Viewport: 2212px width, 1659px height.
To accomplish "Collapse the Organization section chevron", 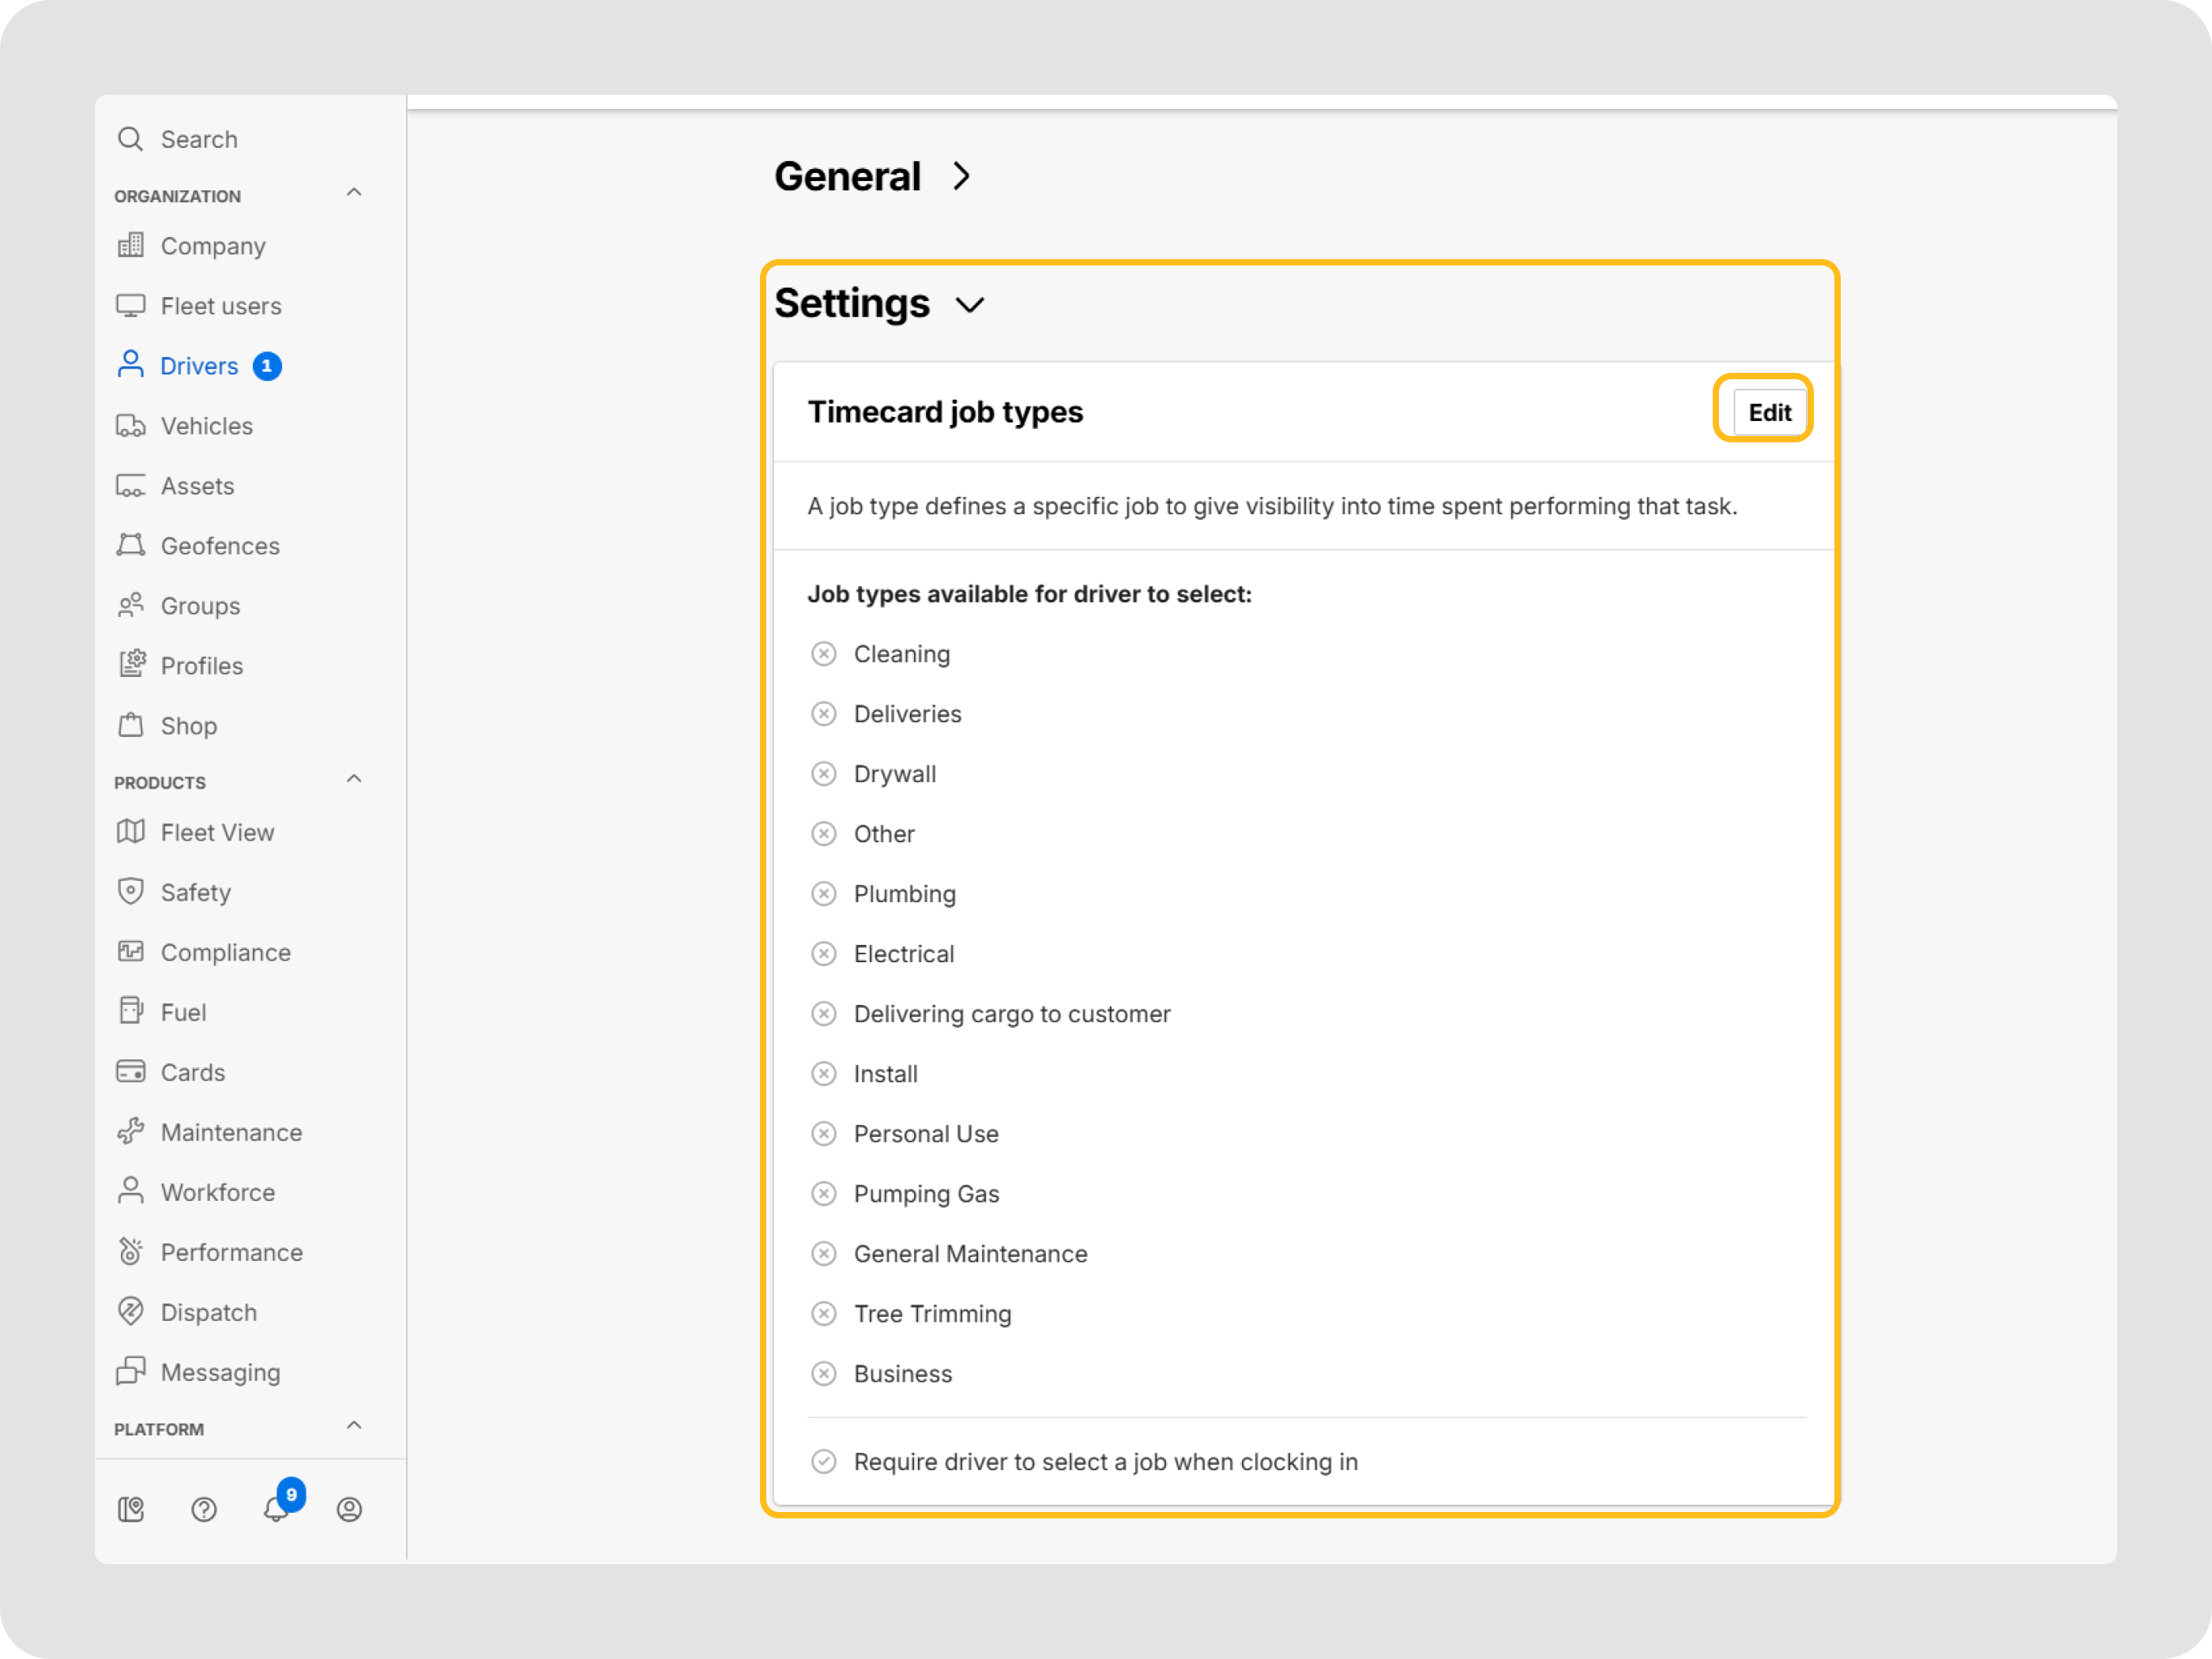I will tap(354, 192).
